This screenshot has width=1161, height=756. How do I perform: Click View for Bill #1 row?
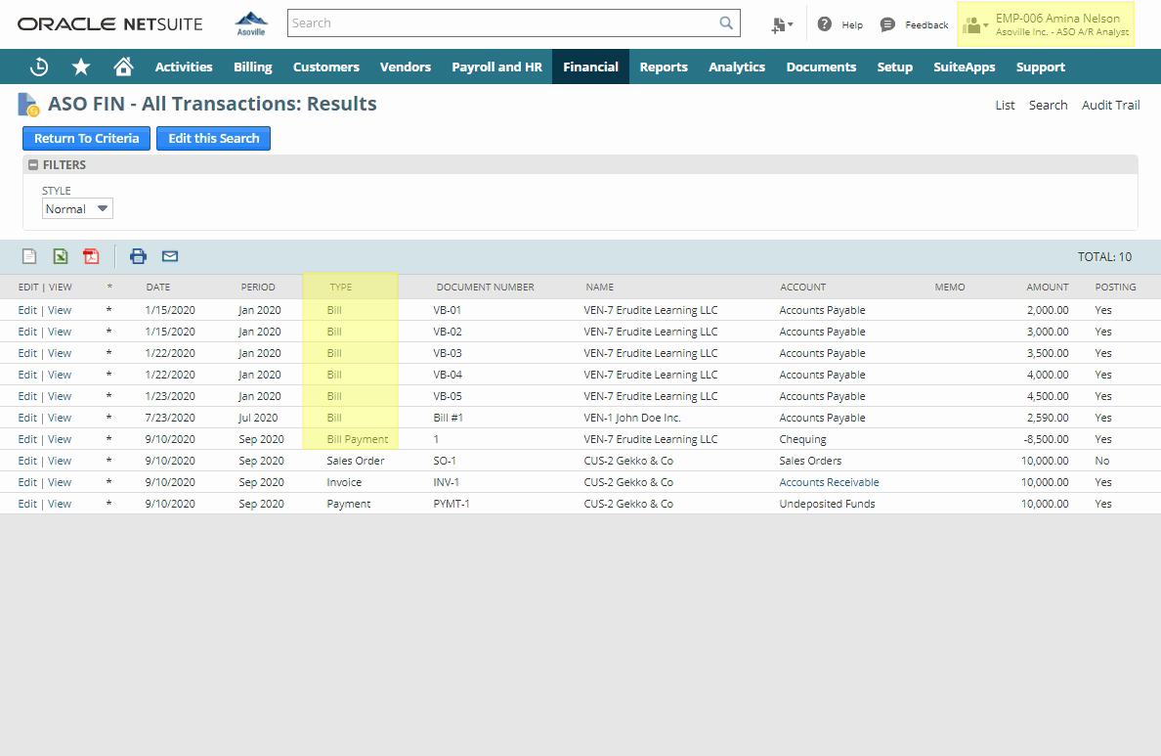(x=60, y=418)
